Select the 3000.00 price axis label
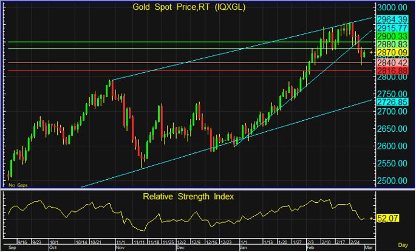This screenshot has width=416, height=252. (392, 7)
